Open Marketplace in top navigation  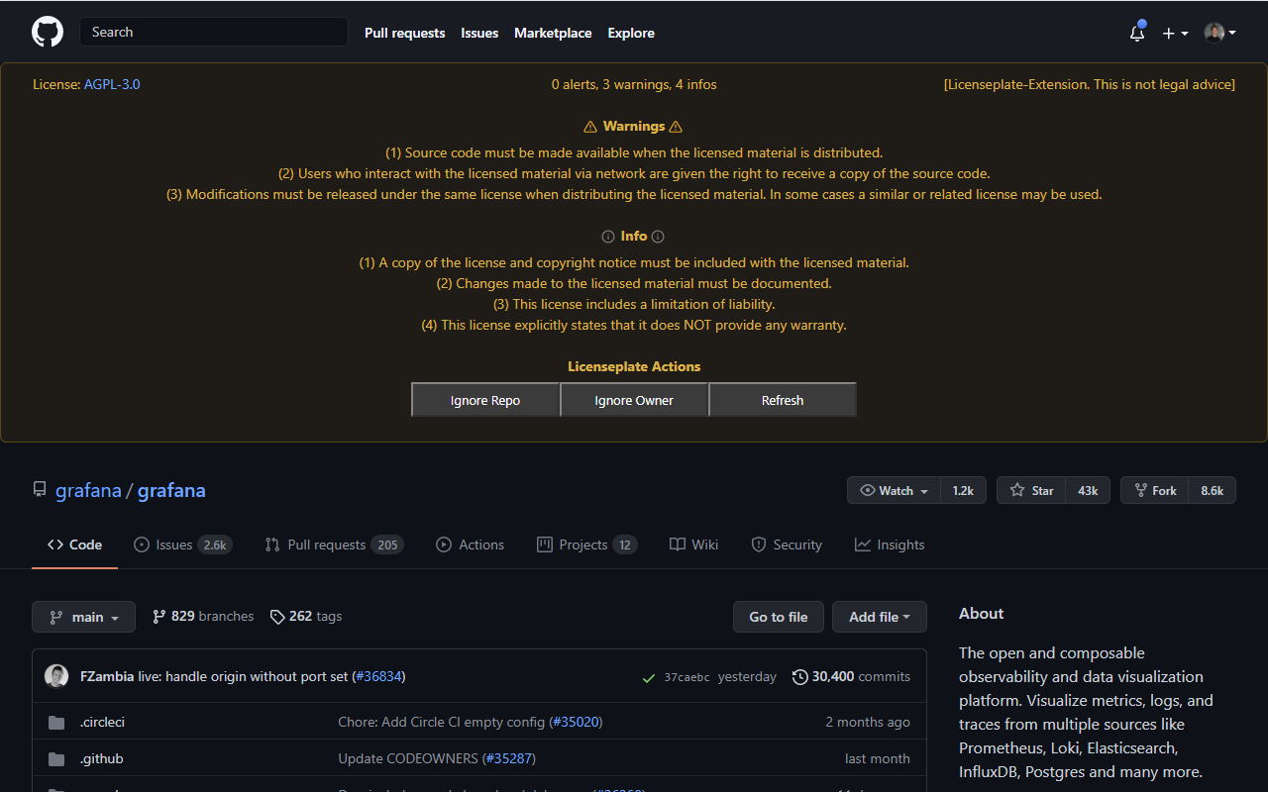[x=553, y=33]
